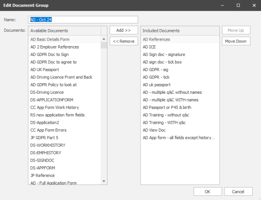Click the Add >> button

(x=124, y=30)
